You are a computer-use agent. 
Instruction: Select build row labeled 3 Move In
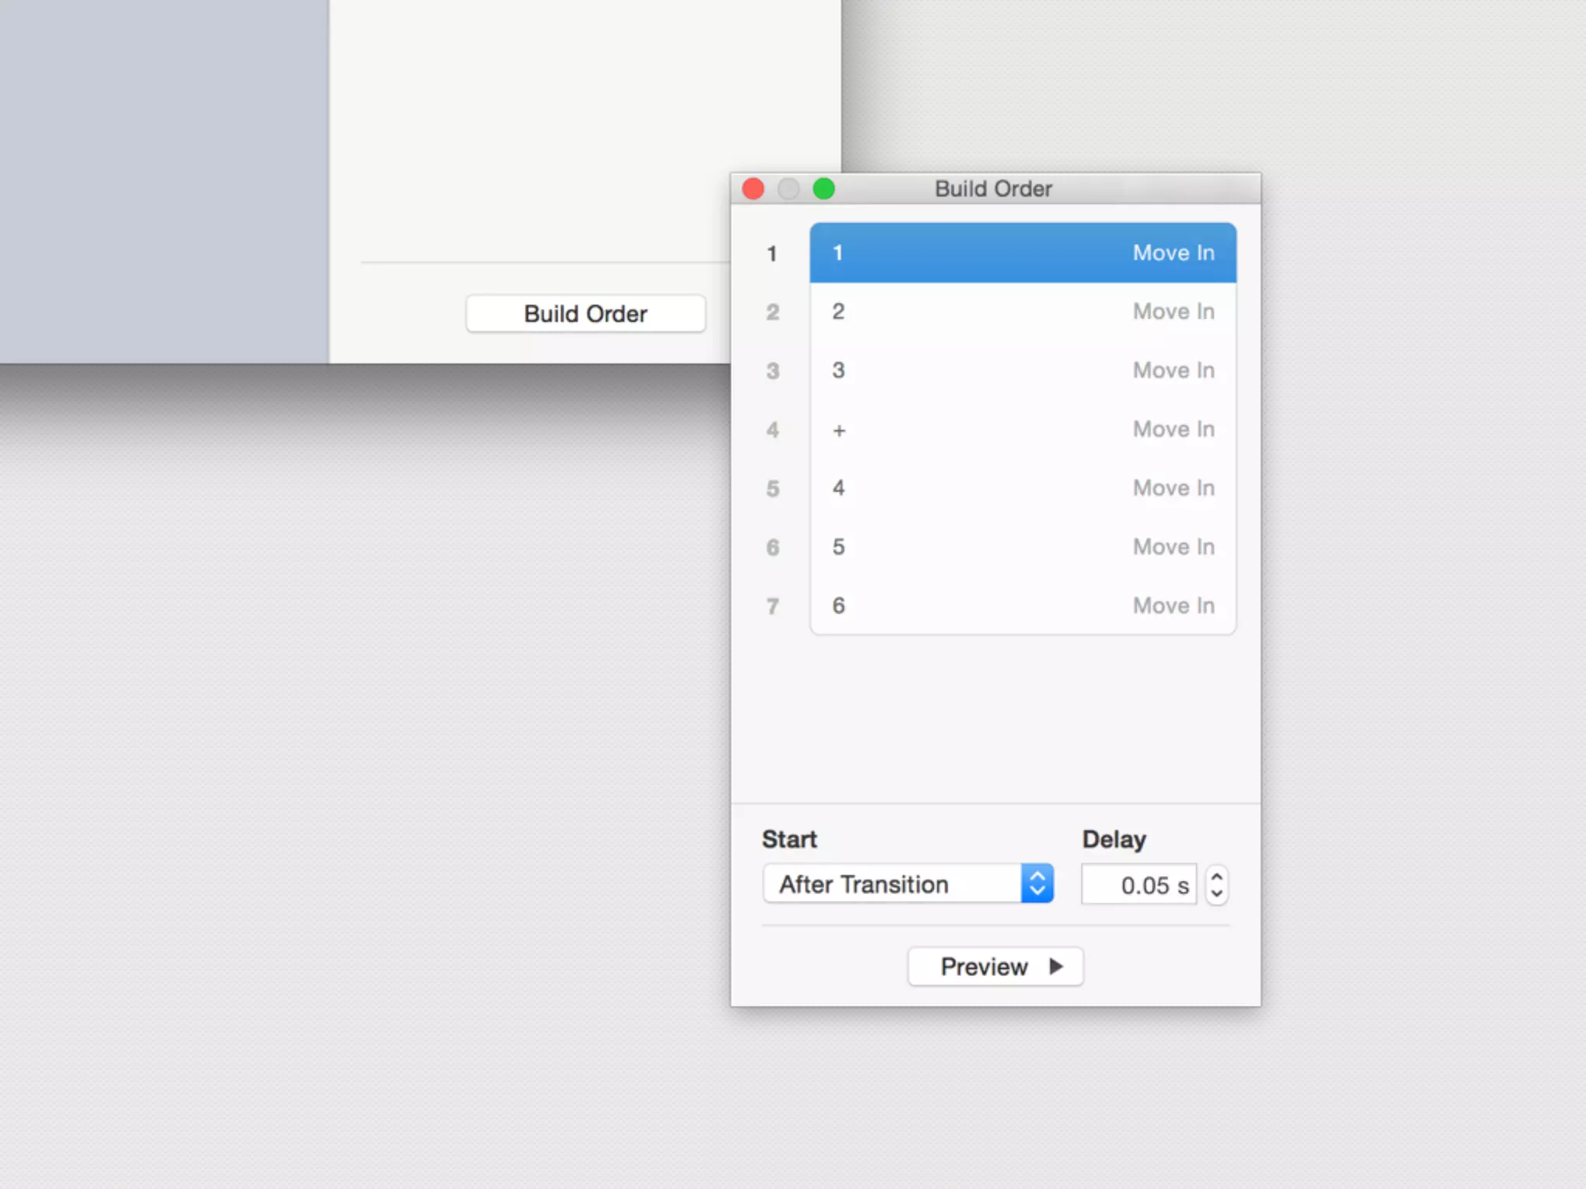(x=1022, y=370)
